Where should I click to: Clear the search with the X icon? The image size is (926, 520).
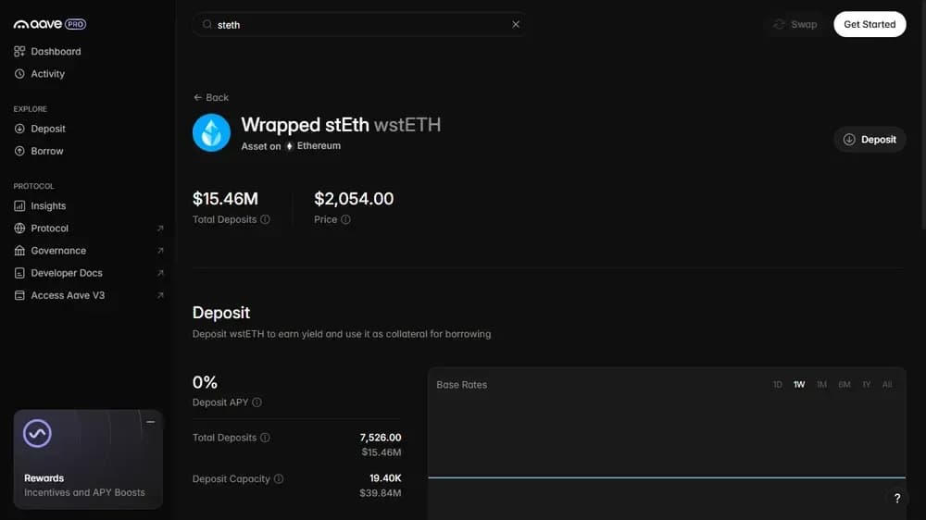click(516, 25)
